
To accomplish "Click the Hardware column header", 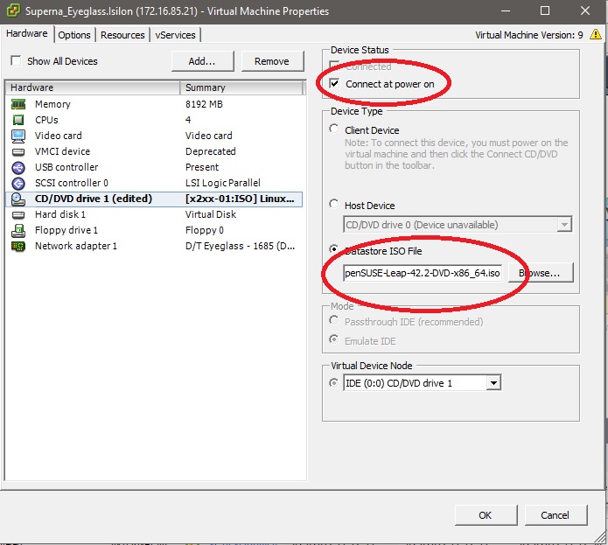I will click(93, 87).
